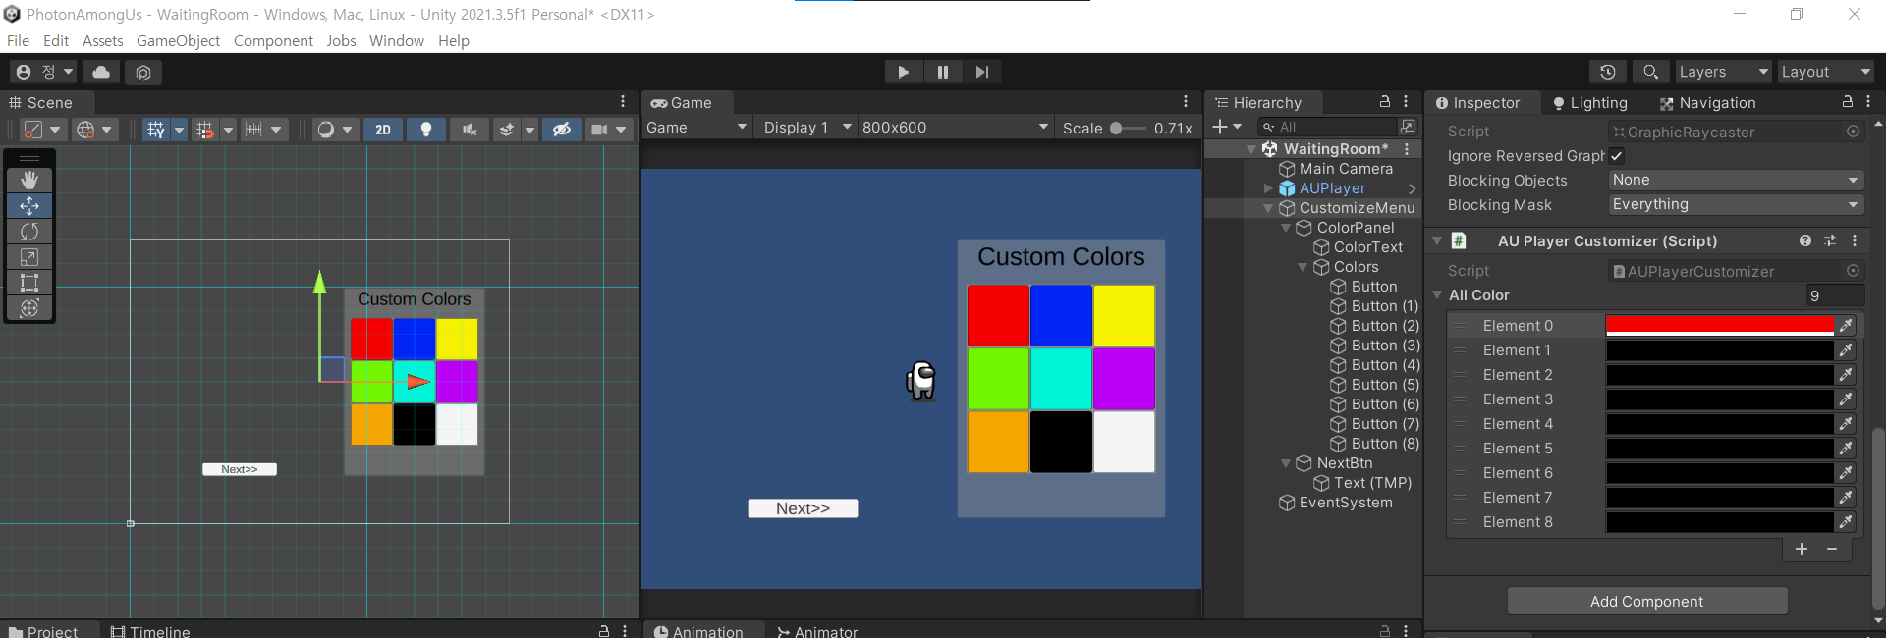Open Blocking Objects None dropdown
The height and width of the screenshot is (638, 1886).
(1736, 180)
